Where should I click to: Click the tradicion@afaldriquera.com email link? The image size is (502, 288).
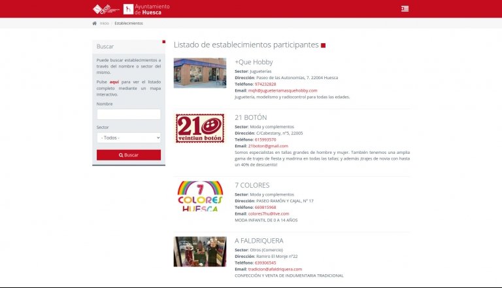275,269
